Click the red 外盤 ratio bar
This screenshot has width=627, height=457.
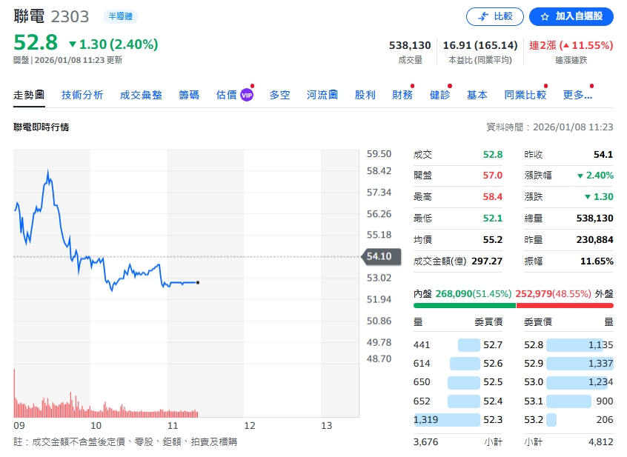[565, 305]
